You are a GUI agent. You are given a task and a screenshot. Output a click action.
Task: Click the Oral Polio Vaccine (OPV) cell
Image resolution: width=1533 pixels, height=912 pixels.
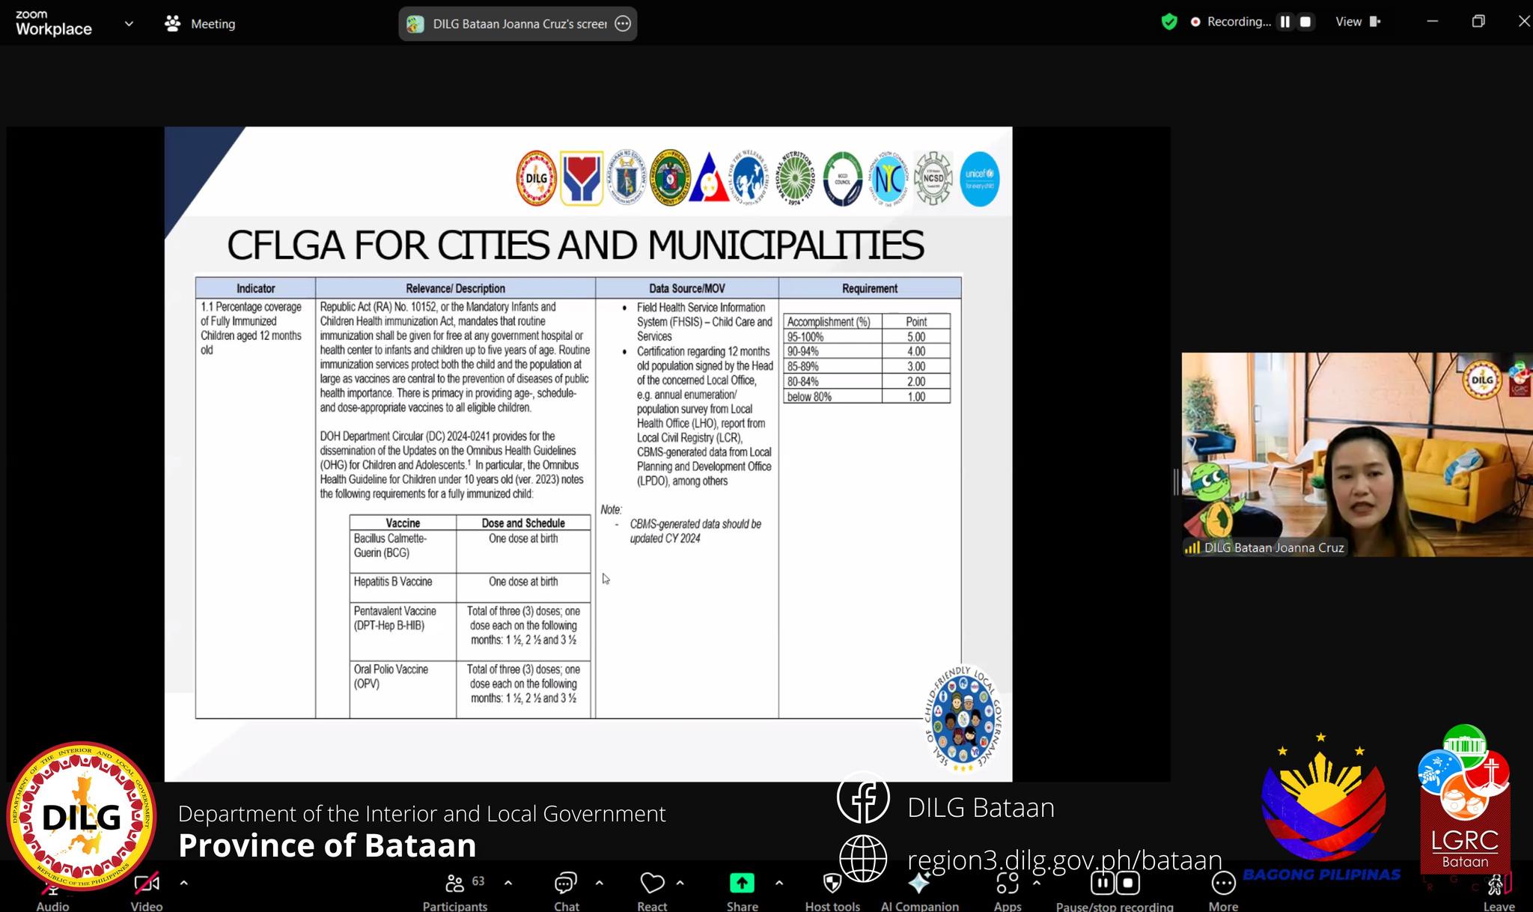[403, 690]
